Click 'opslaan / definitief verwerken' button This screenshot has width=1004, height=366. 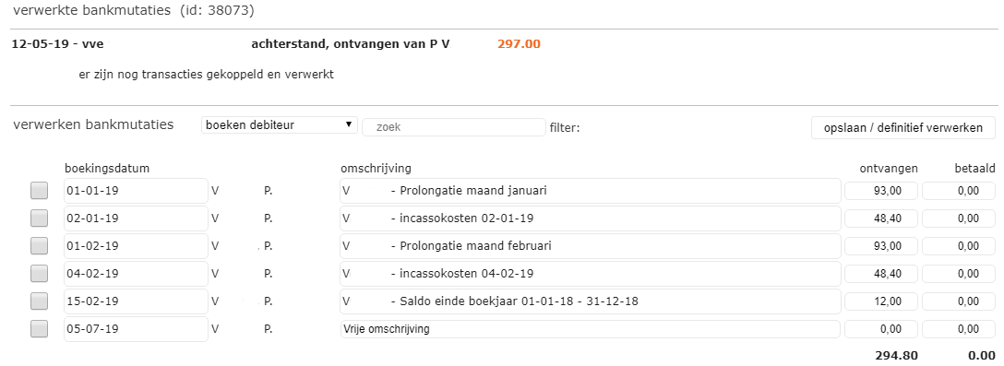click(903, 127)
